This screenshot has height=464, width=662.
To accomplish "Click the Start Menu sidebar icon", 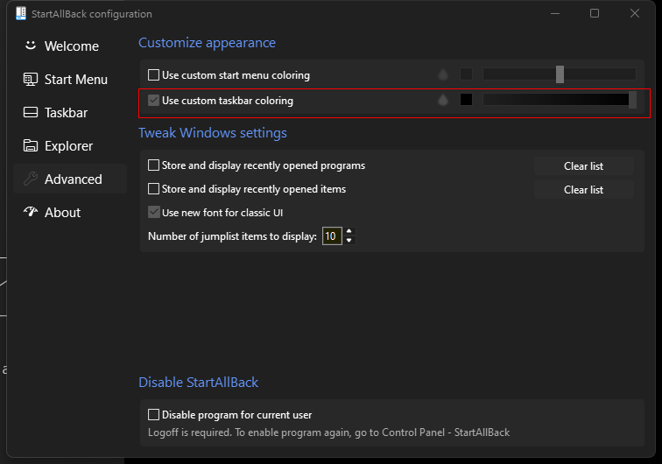I will 31,79.
